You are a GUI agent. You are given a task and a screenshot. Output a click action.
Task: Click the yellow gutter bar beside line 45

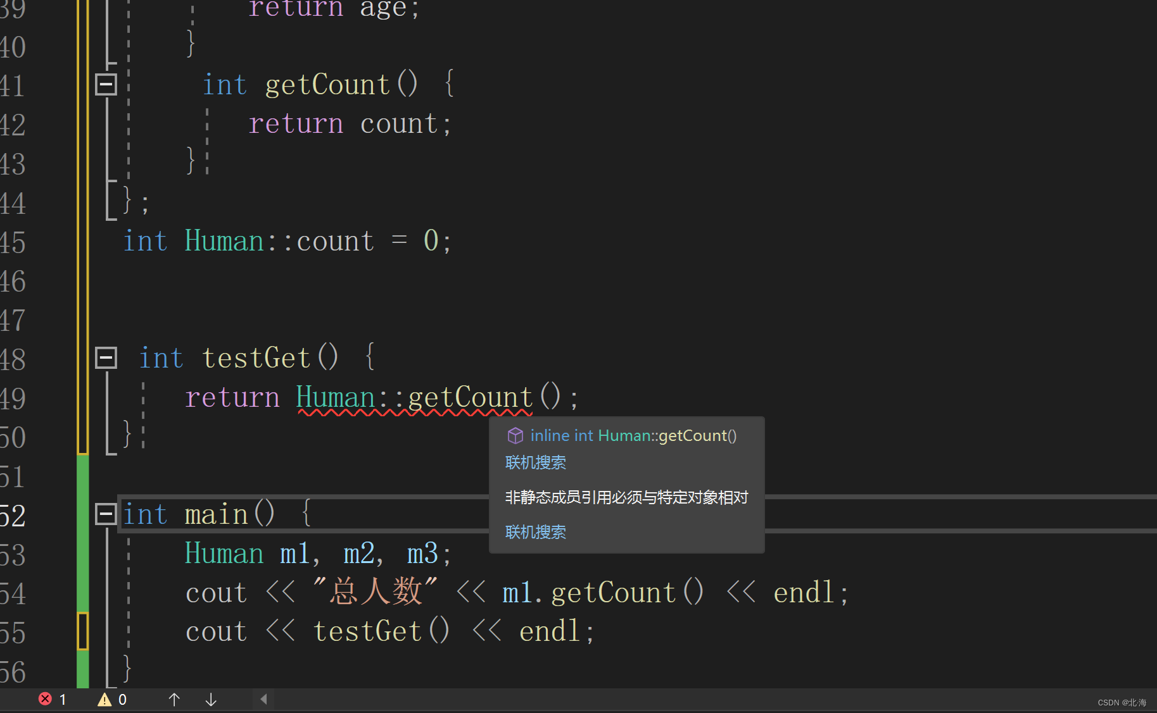(x=83, y=240)
